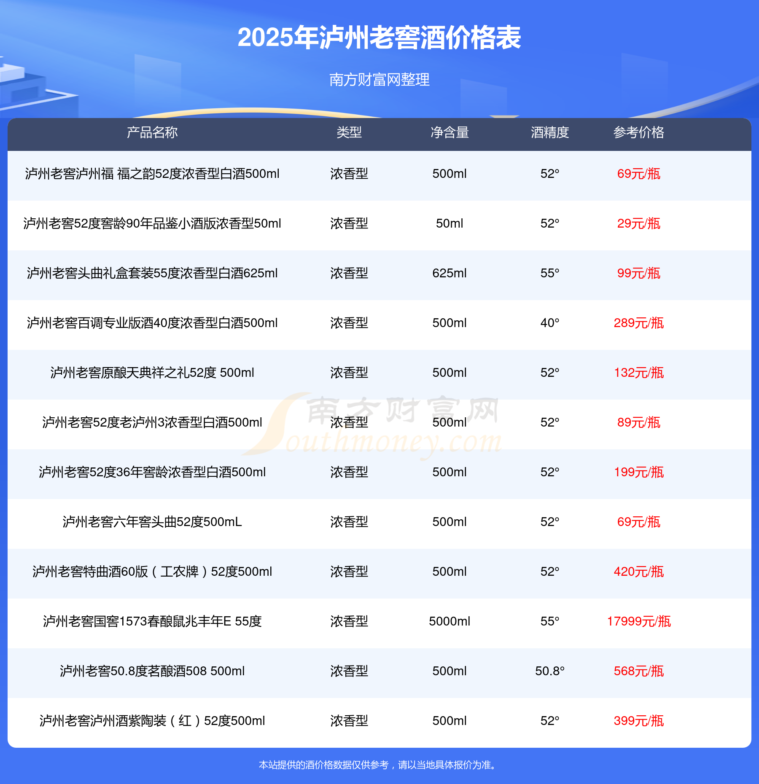
Task: Click the footer disclaimer "本站提供的酒价格数据仅供参考"
Action: 324,765
